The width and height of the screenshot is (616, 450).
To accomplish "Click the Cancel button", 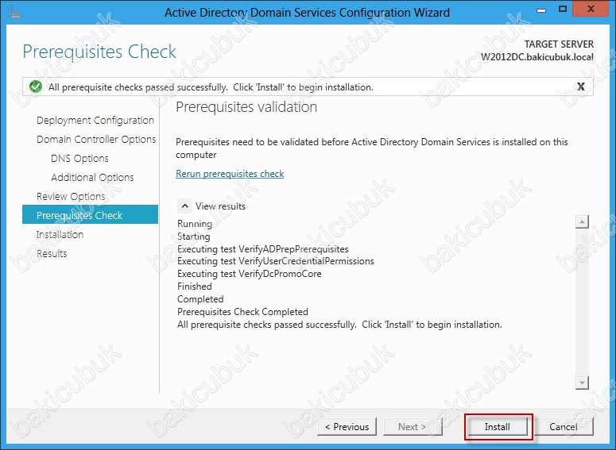I will point(563,426).
